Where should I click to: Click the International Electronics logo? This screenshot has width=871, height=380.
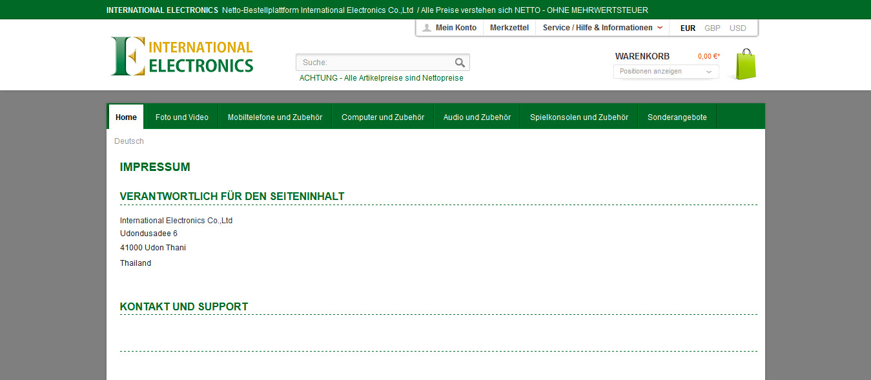coord(181,56)
